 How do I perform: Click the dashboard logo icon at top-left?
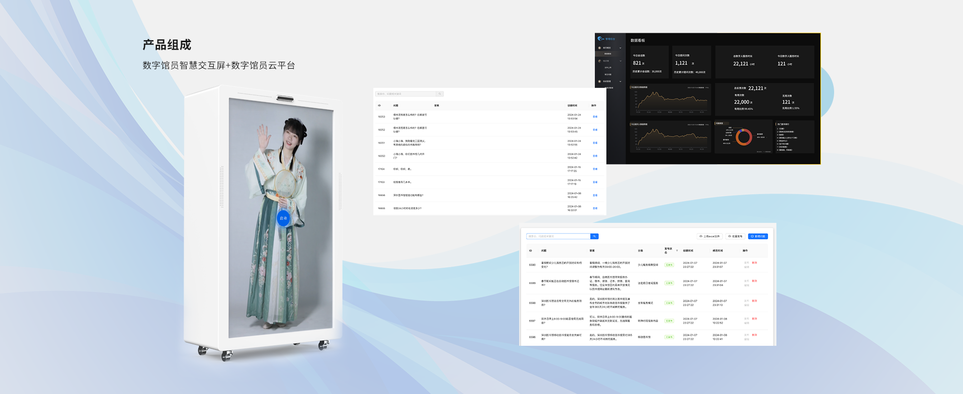600,39
